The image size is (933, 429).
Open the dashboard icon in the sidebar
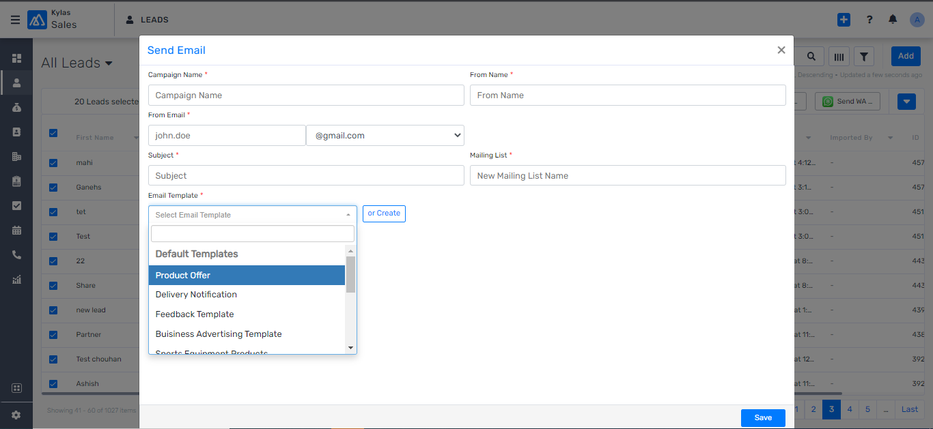tap(16, 59)
